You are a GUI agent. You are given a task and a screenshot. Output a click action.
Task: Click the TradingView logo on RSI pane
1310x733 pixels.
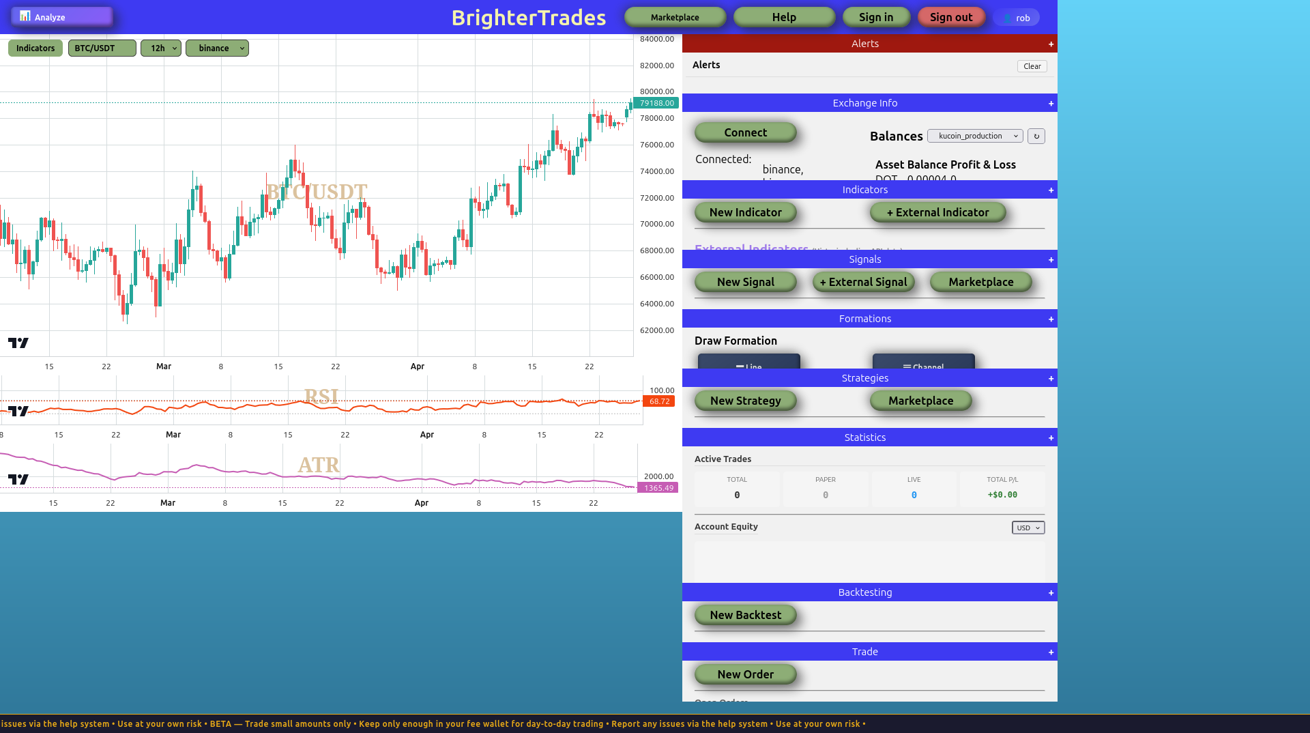[18, 411]
